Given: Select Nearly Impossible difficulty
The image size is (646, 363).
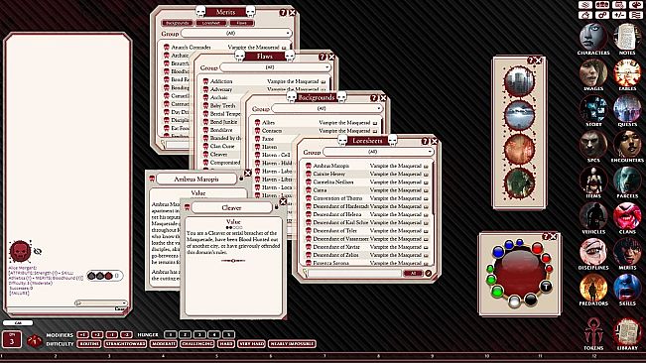Looking at the screenshot, I should tap(292, 343).
